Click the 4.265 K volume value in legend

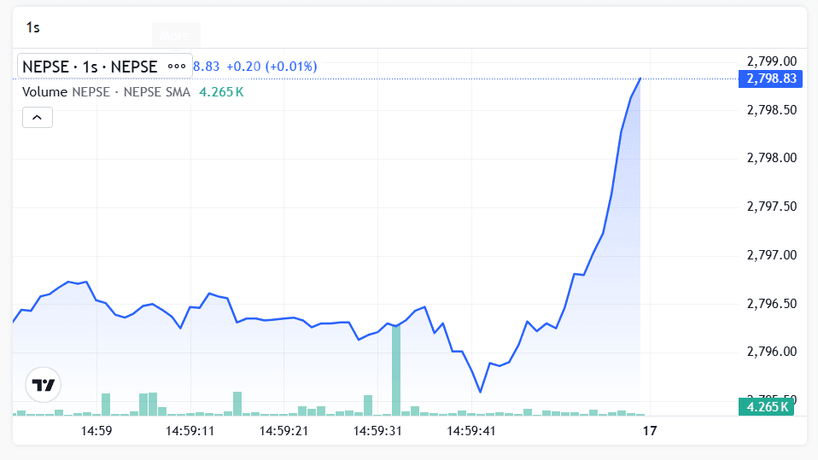tap(221, 92)
